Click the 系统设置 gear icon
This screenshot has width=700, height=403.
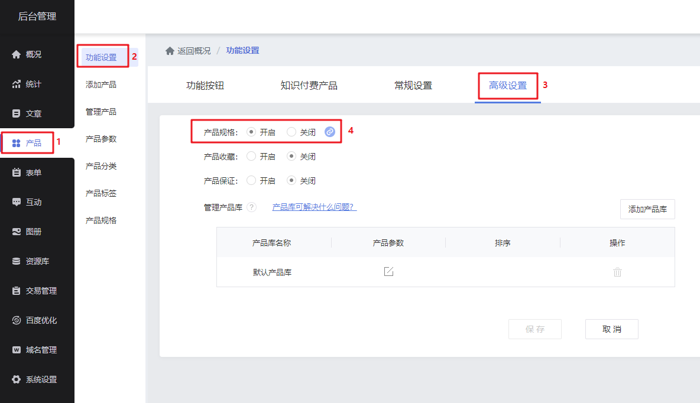(x=16, y=379)
